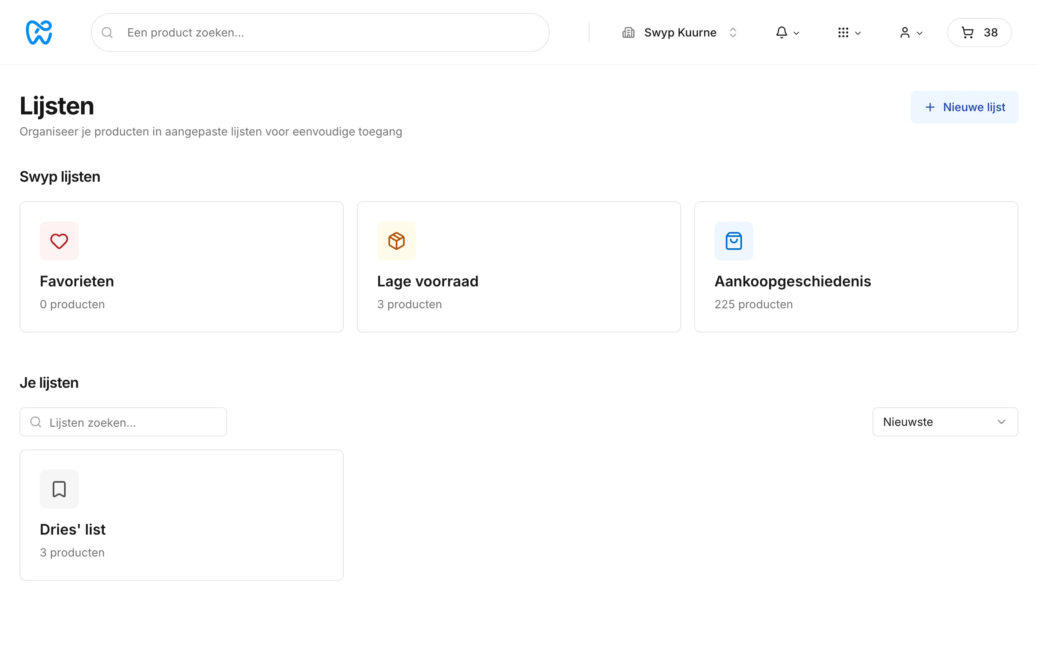The height and width of the screenshot is (649, 1038).
Task: Click the 'Swyp lijsten' section heading
Action: (60, 177)
